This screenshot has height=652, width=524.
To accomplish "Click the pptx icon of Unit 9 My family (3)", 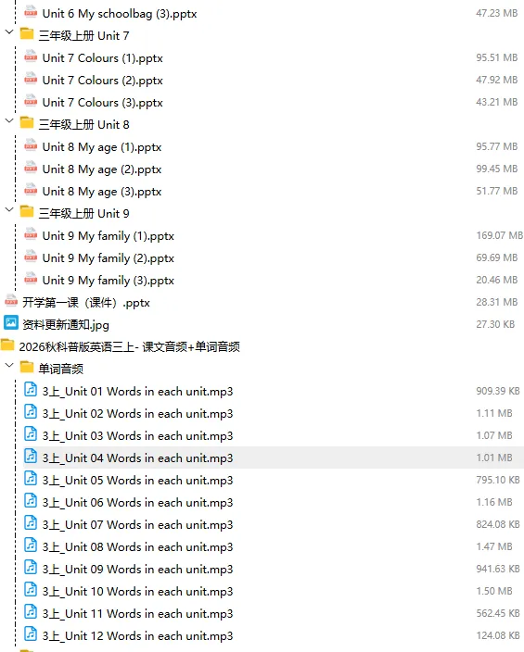I will 31,279.
